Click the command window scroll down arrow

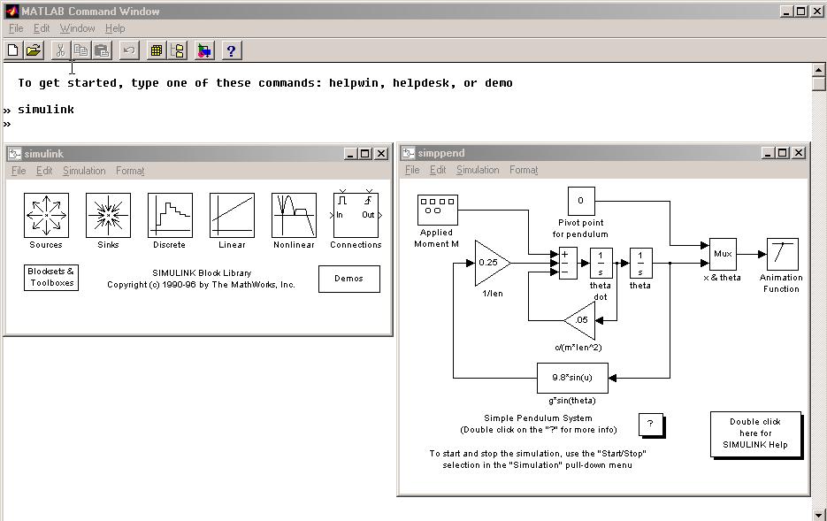818,515
